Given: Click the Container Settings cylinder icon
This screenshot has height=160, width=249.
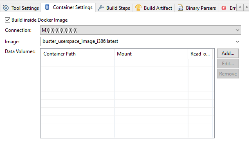Looking at the screenshot, I should [x=47, y=7].
